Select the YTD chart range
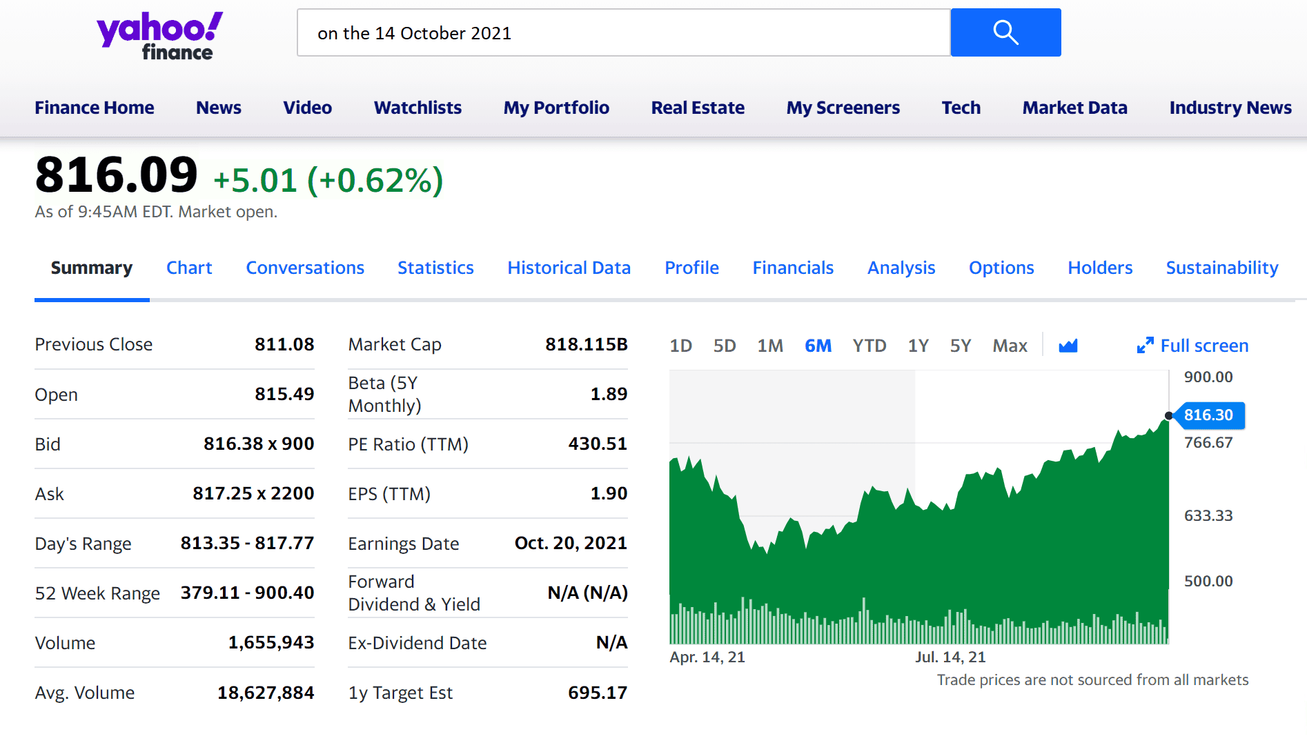The image size is (1307, 743). 869,346
